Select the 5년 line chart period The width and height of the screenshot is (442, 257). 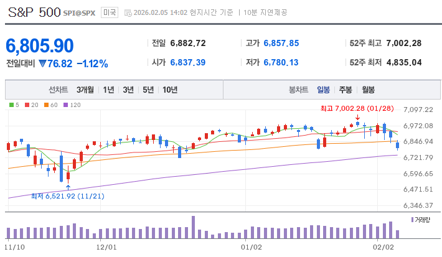[x=148, y=90]
